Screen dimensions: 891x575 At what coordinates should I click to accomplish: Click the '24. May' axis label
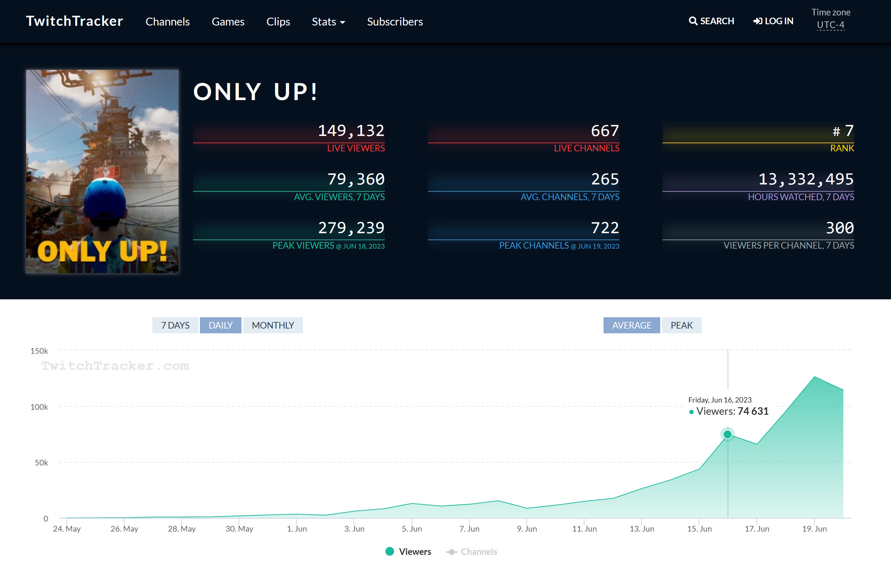(67, 529)
